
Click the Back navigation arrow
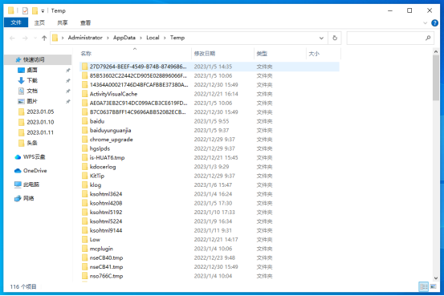tap(12, 38)
